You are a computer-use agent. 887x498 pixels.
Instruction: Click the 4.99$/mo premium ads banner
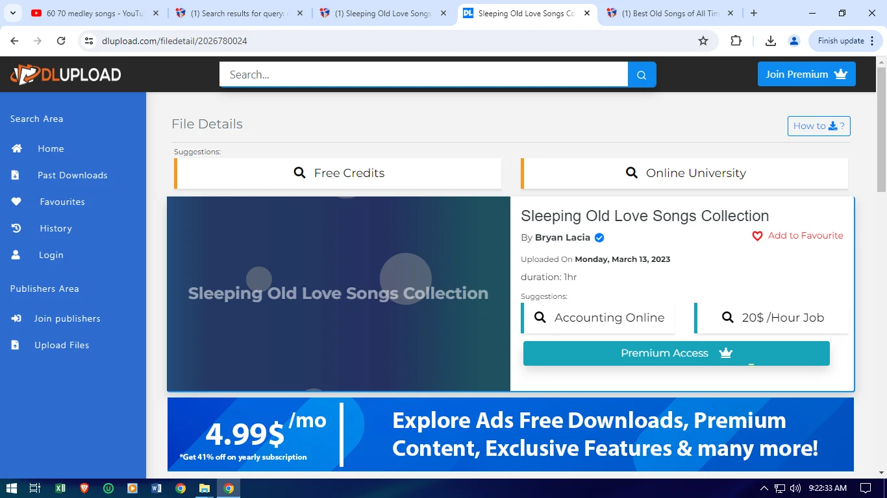[x=510, y=434]
